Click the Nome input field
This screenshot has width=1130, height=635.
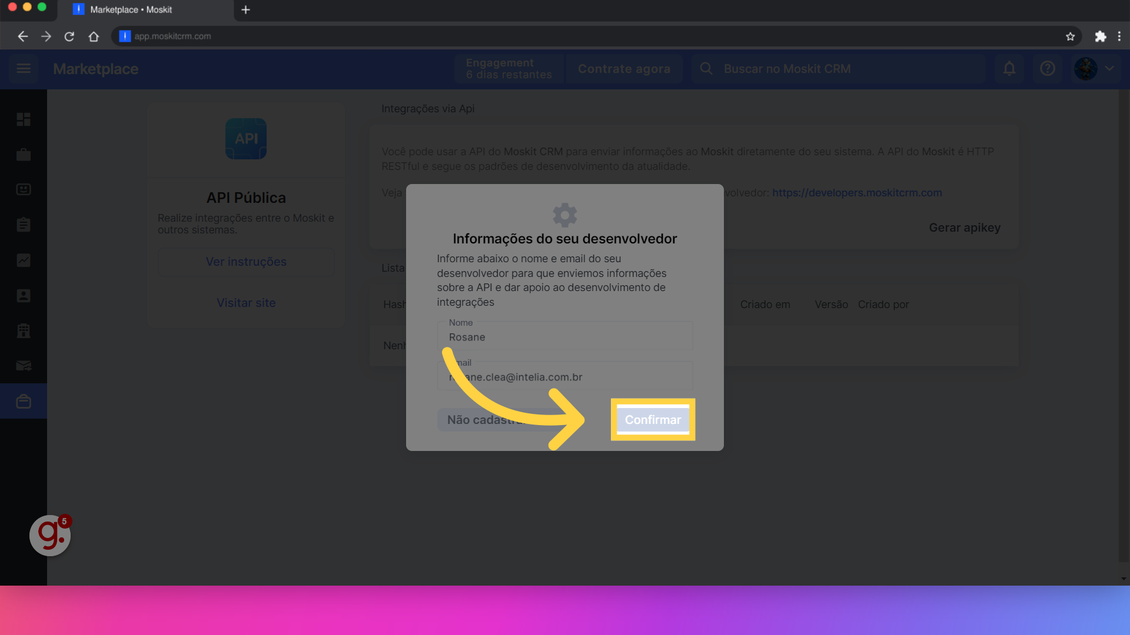tap(565, 337)
